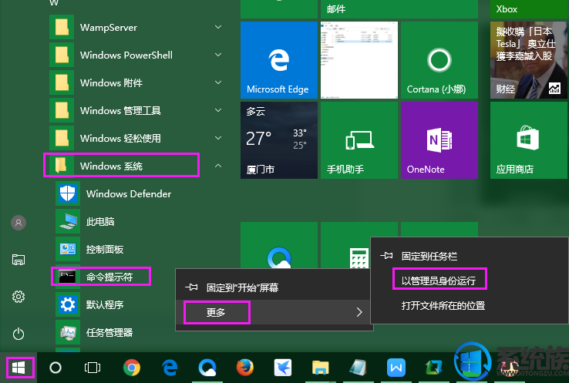The image size is (569, 383).
Task: Open Settings gear in Start sidebar
Action: (19, 297)
